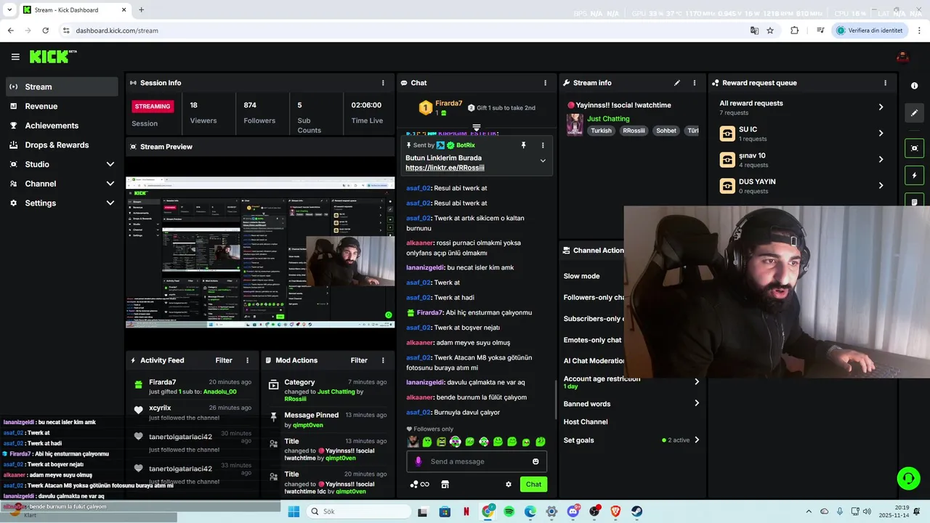Click the Slow mode option
The width and height of the screenshot is (930, 523).
click(x=581, y=276)
